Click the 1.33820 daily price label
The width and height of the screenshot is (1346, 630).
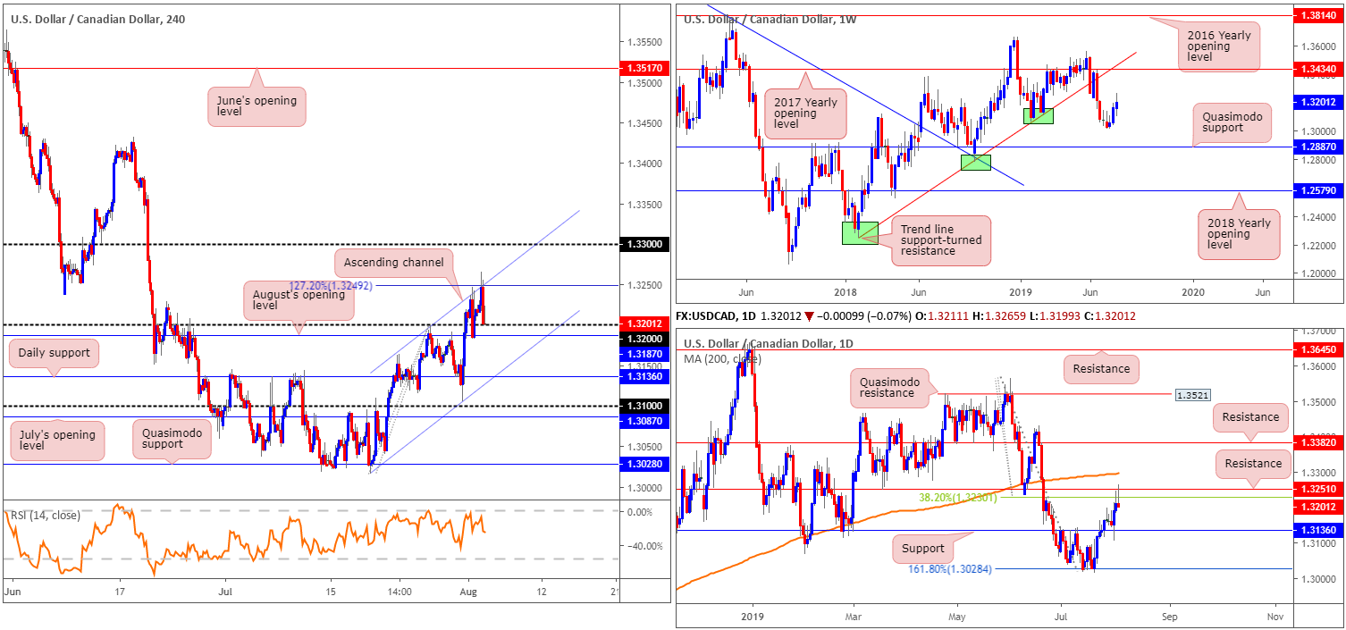[x=1319, y=441]
